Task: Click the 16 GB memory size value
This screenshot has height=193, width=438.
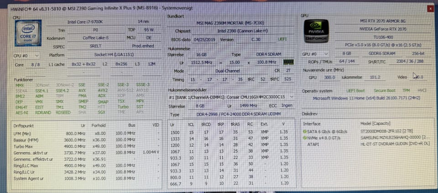Action: [201, 54]
